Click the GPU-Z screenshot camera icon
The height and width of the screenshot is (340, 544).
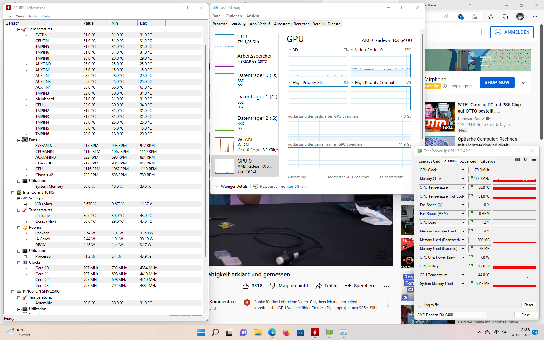(x=517, y=159)
